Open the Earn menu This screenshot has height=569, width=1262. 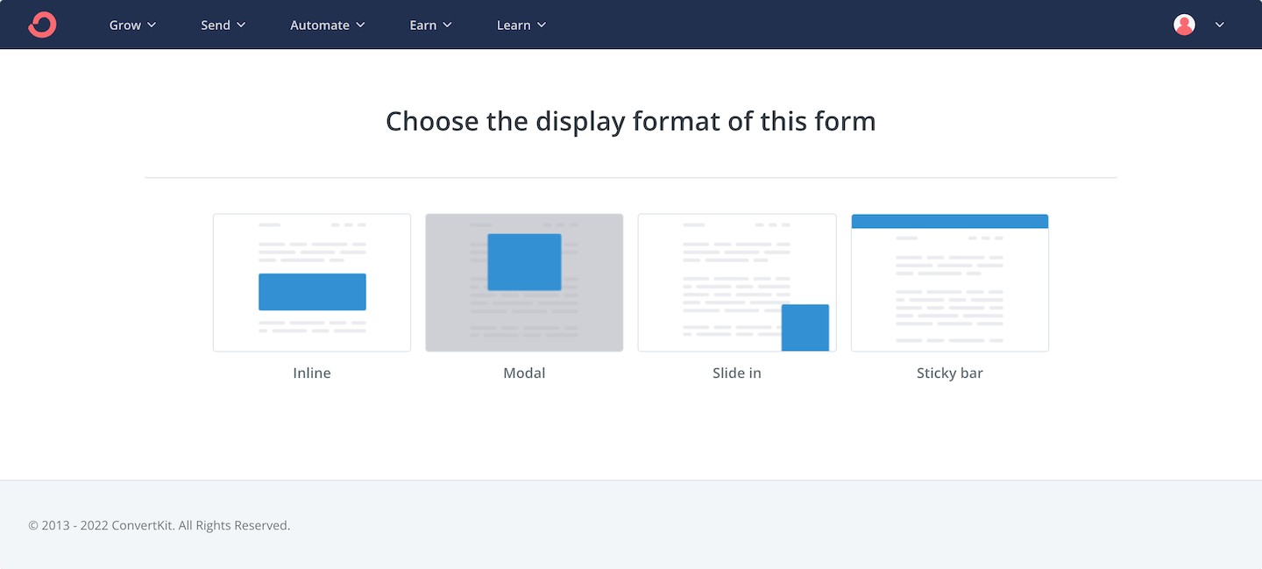[430, 25]
